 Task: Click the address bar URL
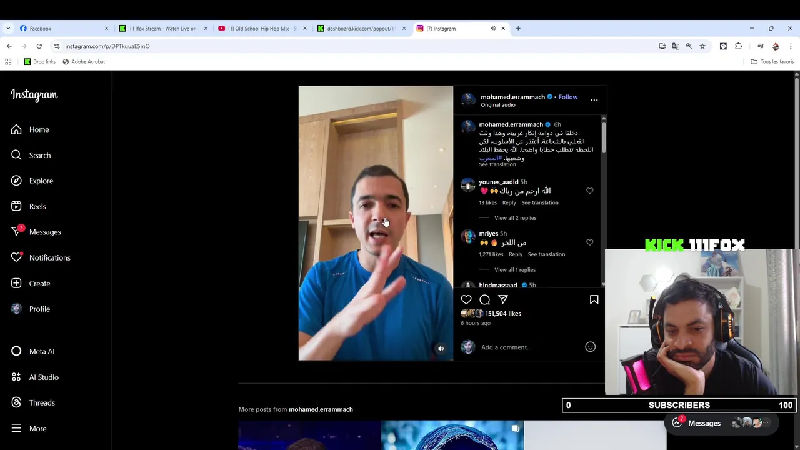coord(107,46)
